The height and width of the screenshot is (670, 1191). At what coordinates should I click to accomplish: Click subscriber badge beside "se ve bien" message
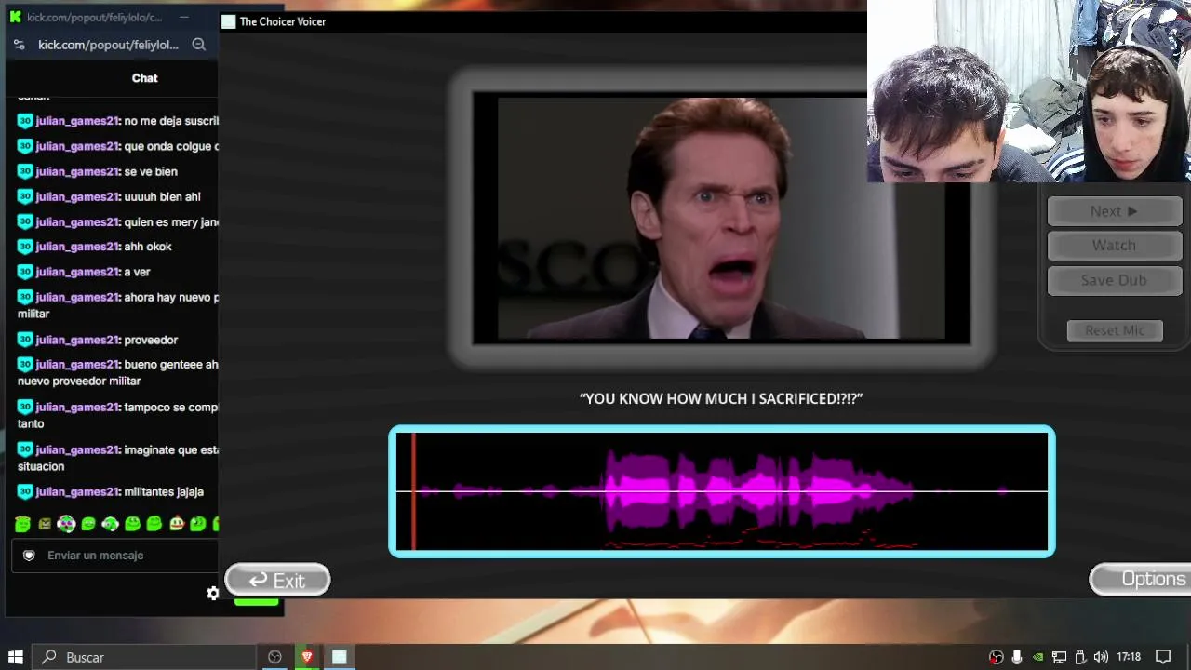(25, 171)
